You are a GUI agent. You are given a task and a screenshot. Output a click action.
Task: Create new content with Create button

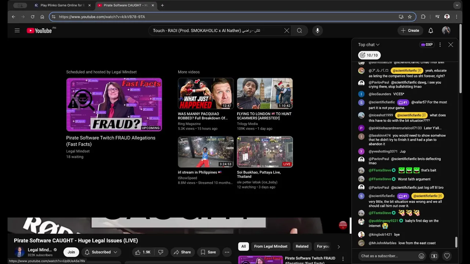410,31
